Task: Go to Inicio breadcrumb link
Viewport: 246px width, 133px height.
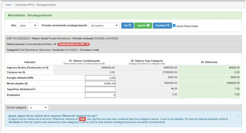Action: click(8, 5)
